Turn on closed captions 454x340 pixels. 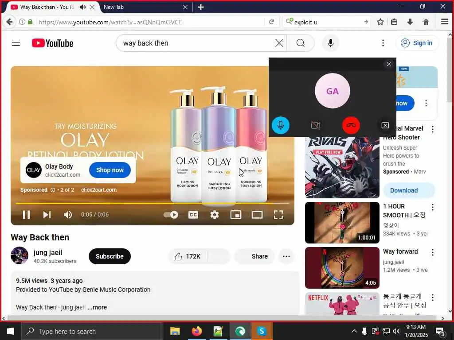point(193,215)
